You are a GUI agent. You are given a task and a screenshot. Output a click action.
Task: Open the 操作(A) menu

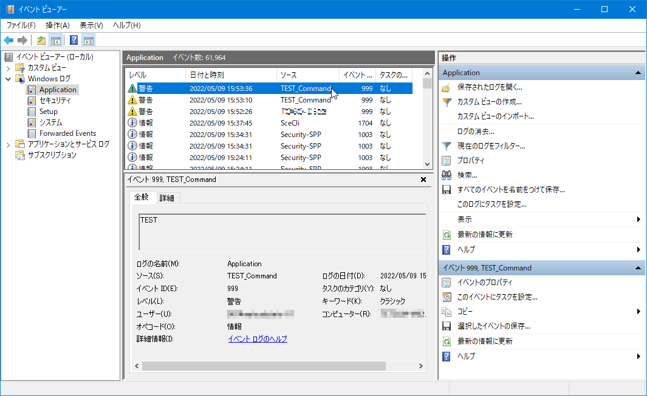pyautogui.click(x=57, y=25)
